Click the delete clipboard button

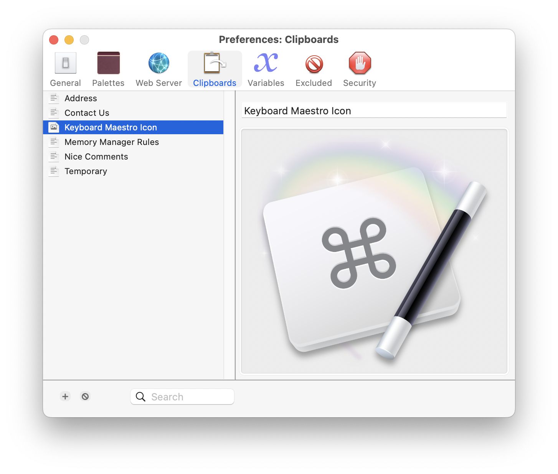(x=85, y=396)
